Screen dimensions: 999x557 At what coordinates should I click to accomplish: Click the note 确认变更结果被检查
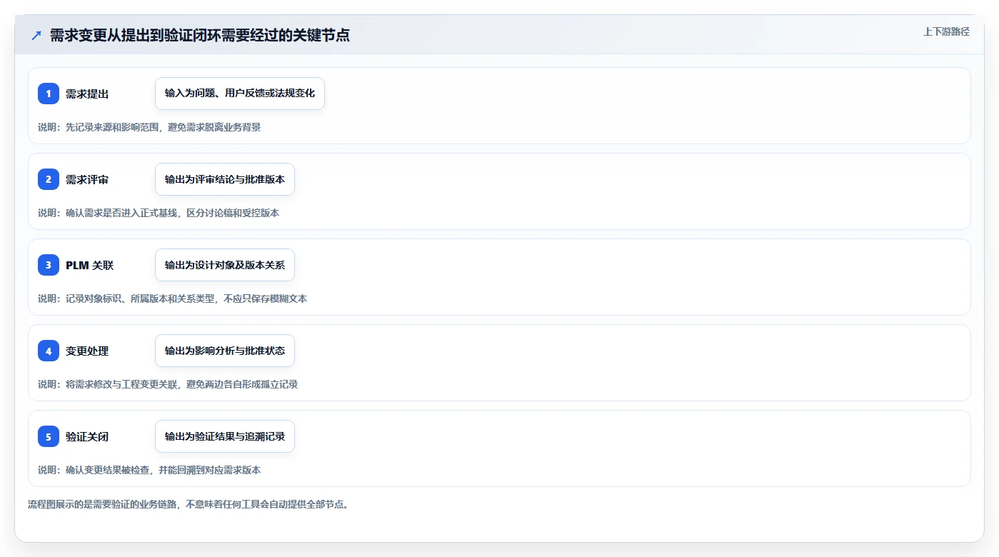[x=107, y=470]
